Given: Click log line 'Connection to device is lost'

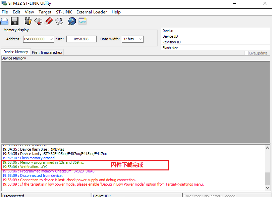Looking at the screenshot, I should tap(69, 180).
